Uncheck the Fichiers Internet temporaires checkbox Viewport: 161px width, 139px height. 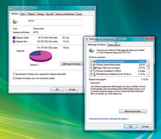click(91, 65)
